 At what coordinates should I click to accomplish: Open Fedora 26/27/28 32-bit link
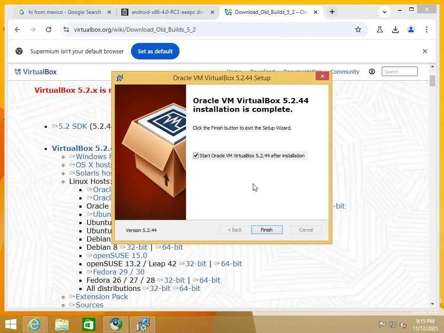174,280
